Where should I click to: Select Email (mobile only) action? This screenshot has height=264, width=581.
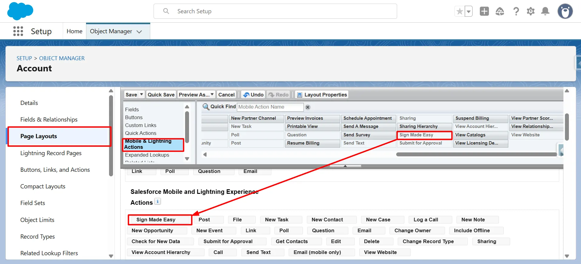click(x=322, y=252)
